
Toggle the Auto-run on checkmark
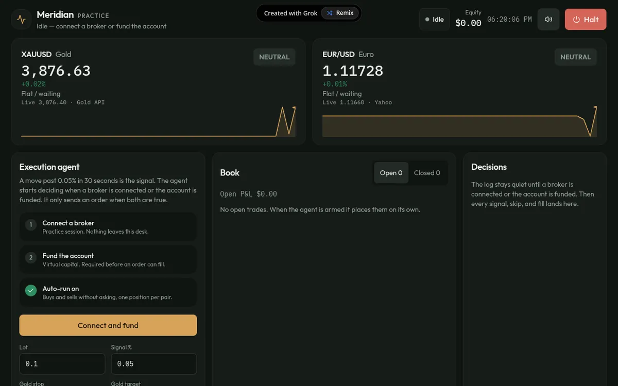tap(31, 290)
